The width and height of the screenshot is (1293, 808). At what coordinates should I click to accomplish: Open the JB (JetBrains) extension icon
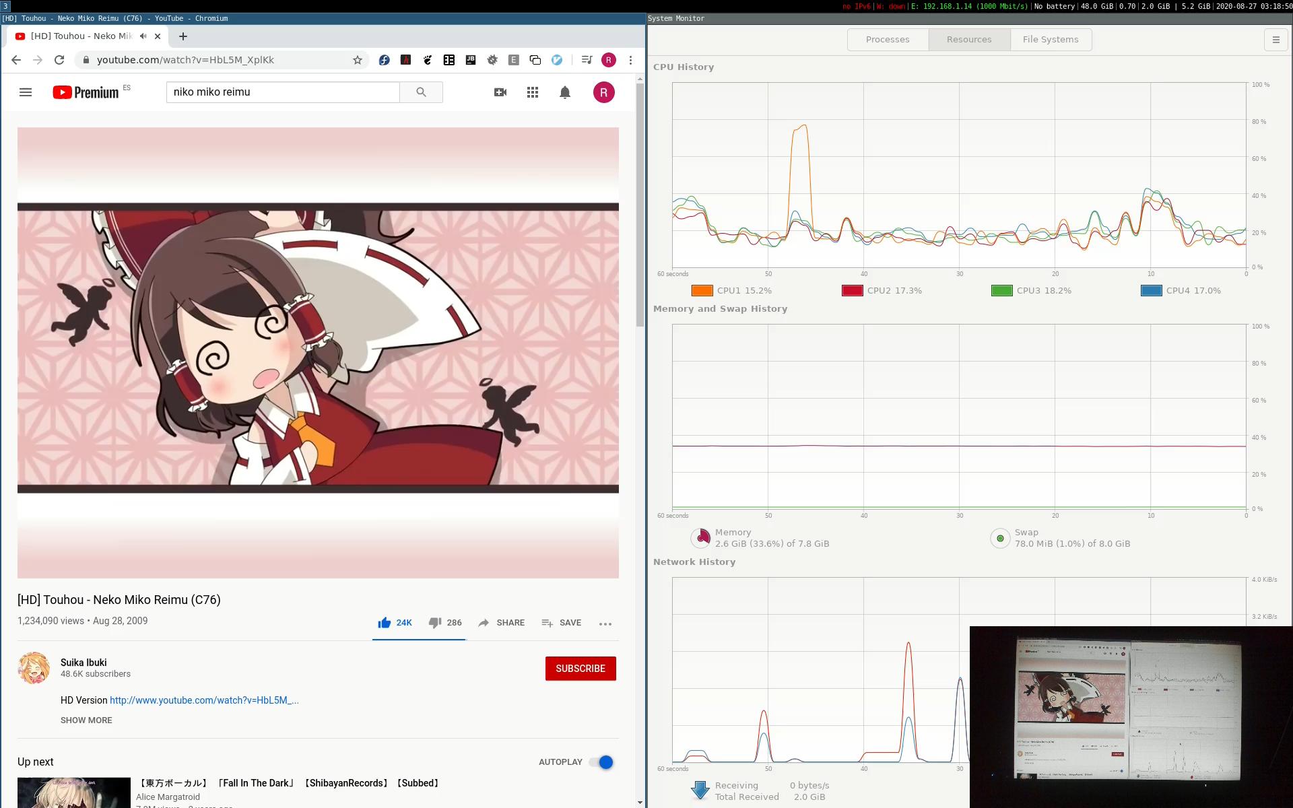pos(470,60)
